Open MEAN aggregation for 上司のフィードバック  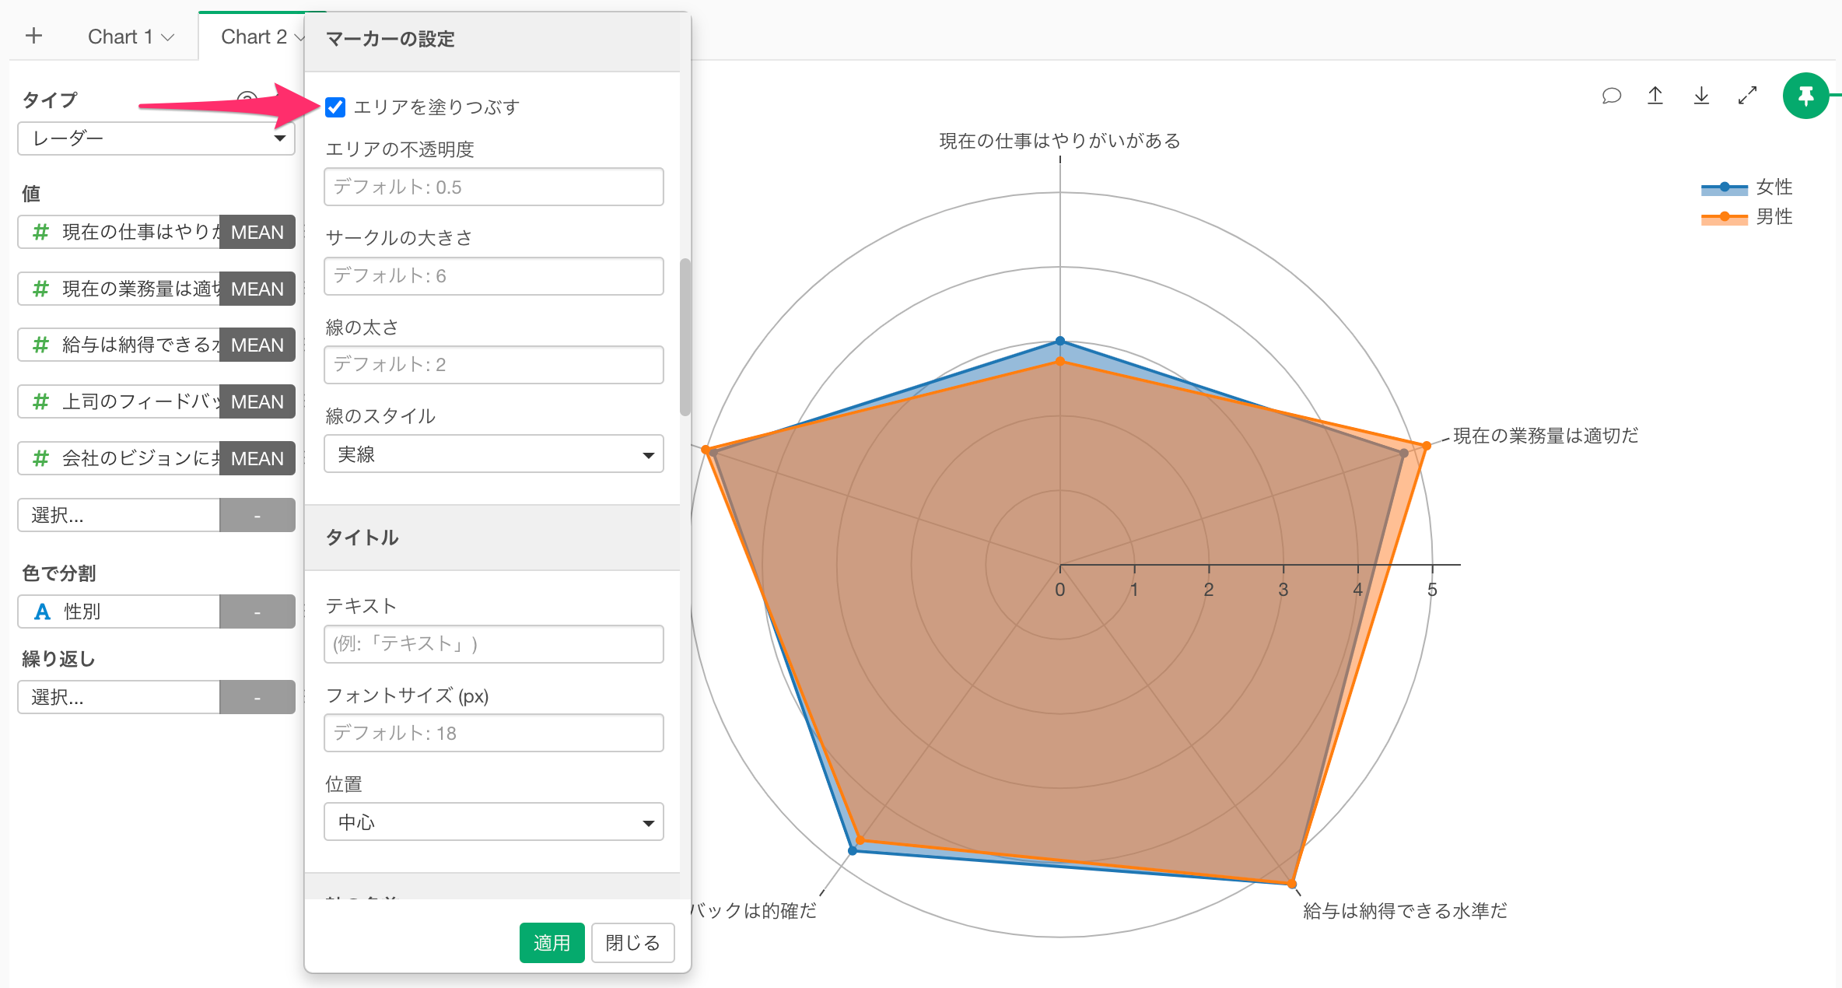(257, 401)
